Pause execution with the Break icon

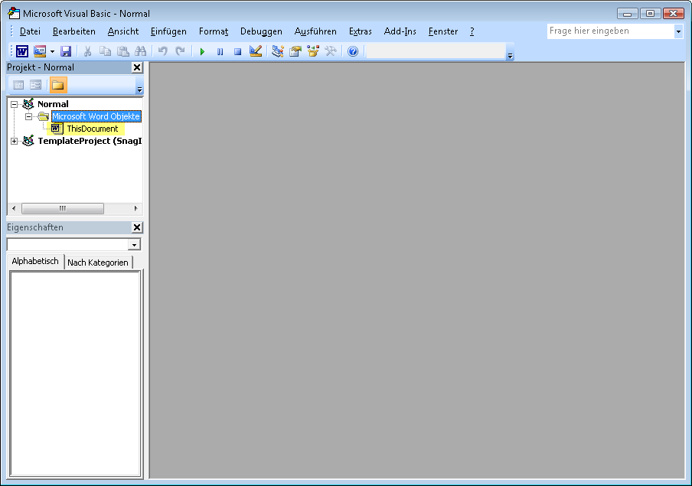pos(220,51)
